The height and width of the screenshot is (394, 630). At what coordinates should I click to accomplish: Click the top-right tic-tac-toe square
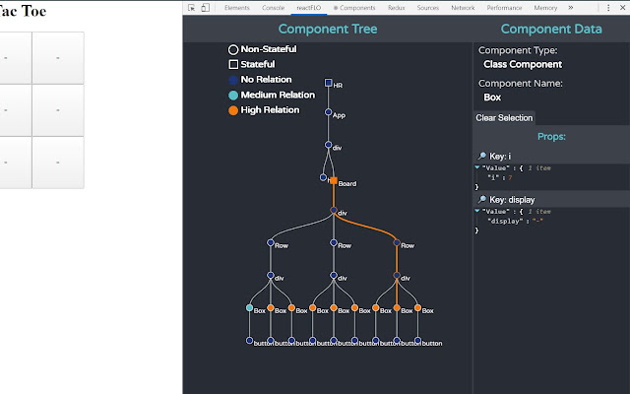tap(58, 57)
